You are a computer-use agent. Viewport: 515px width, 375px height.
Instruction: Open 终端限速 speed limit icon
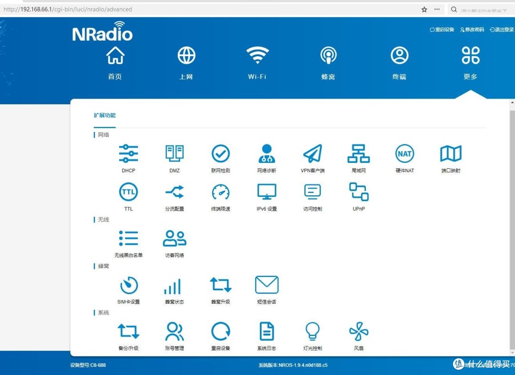tap(220, 192)
